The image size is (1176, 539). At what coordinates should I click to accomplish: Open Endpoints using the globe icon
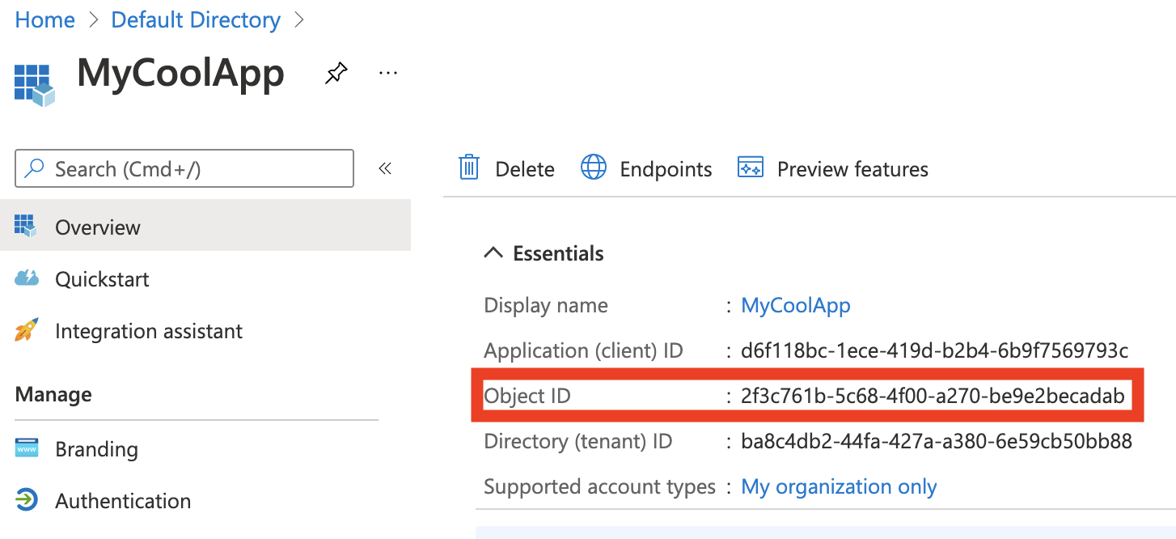click(x=594, y=167)
